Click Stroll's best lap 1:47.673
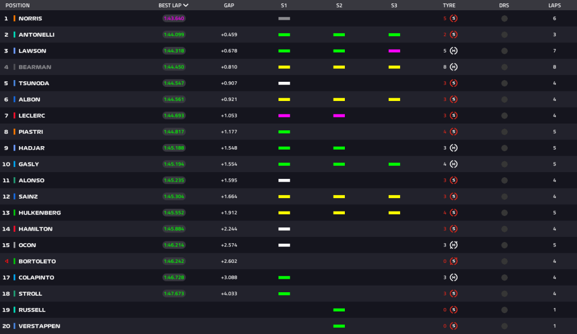Viewport: 577px width, 334px height. click(x=174, y=294)
